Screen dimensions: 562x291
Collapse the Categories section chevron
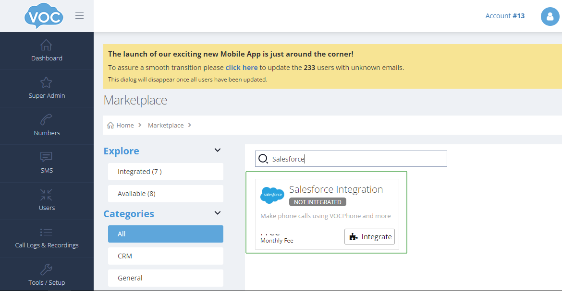click(x=218, y=213)
